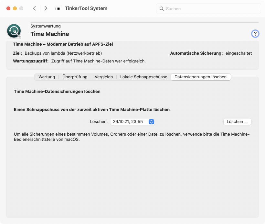The height and width of the screenshot is (224, 265).
Task: Select the Vergleich tab
Action: click(104, 77)
